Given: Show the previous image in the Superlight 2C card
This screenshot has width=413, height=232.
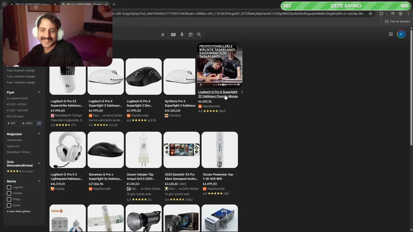Looking at the screenshot, I should pos(201,85).
